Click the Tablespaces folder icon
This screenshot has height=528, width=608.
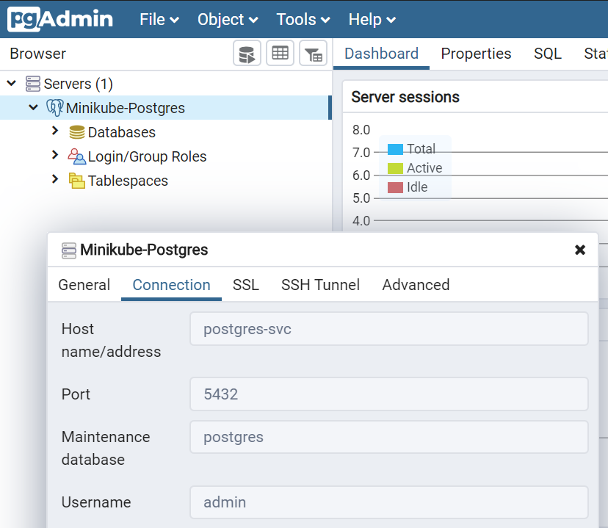(77, 181)
